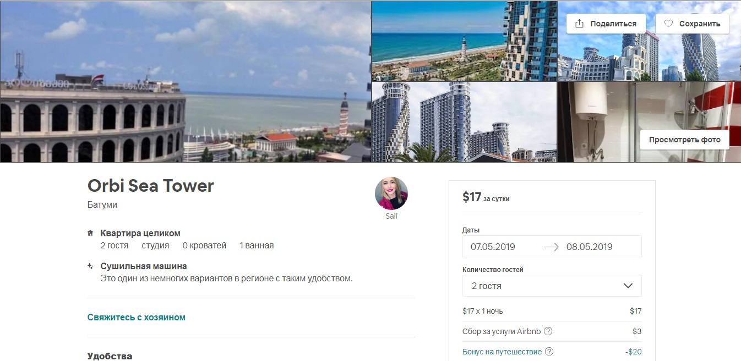Click the arrow between check-in and checkout dates
The height and width of the screenshot is (361, 741).
[x=552, y=247]
